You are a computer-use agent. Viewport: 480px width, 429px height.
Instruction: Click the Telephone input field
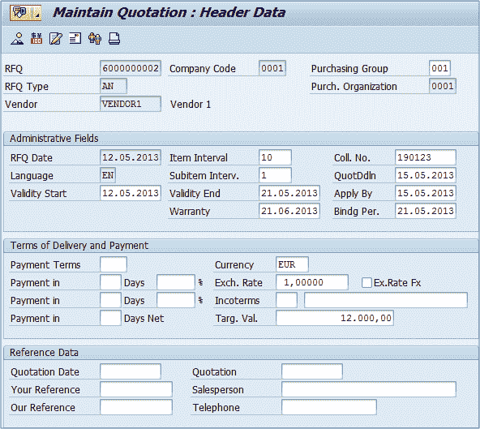329,407
